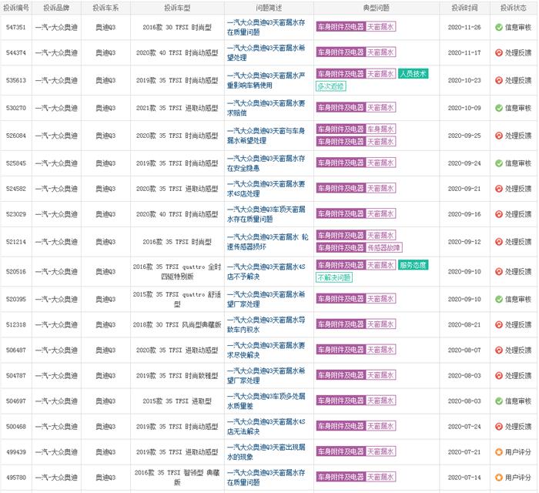Image resolution: width=539 pixels, height=493 pixels.
Task: Click the 投诉时间 column header
Action: 464,8
